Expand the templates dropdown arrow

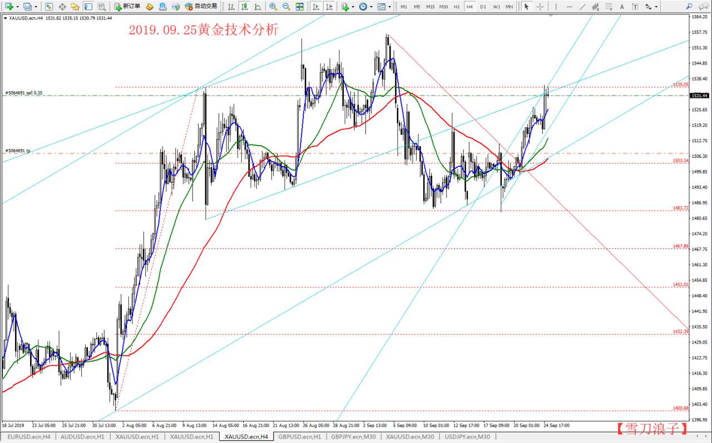tap(389, 7)
